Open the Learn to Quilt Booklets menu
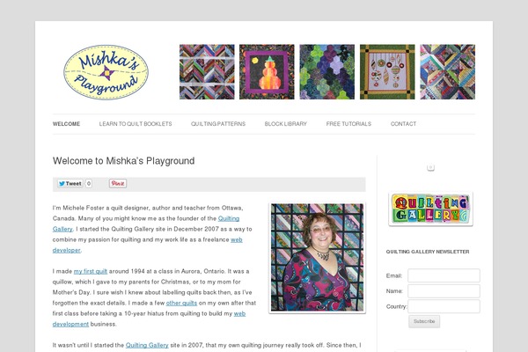Screen dimensions: 528x352 (x=136, y=124)
